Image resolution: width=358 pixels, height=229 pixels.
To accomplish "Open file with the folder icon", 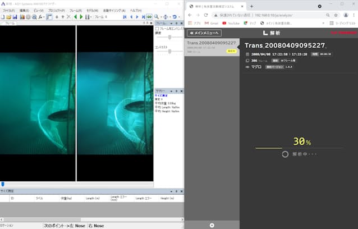I will (x=10, y=17).
